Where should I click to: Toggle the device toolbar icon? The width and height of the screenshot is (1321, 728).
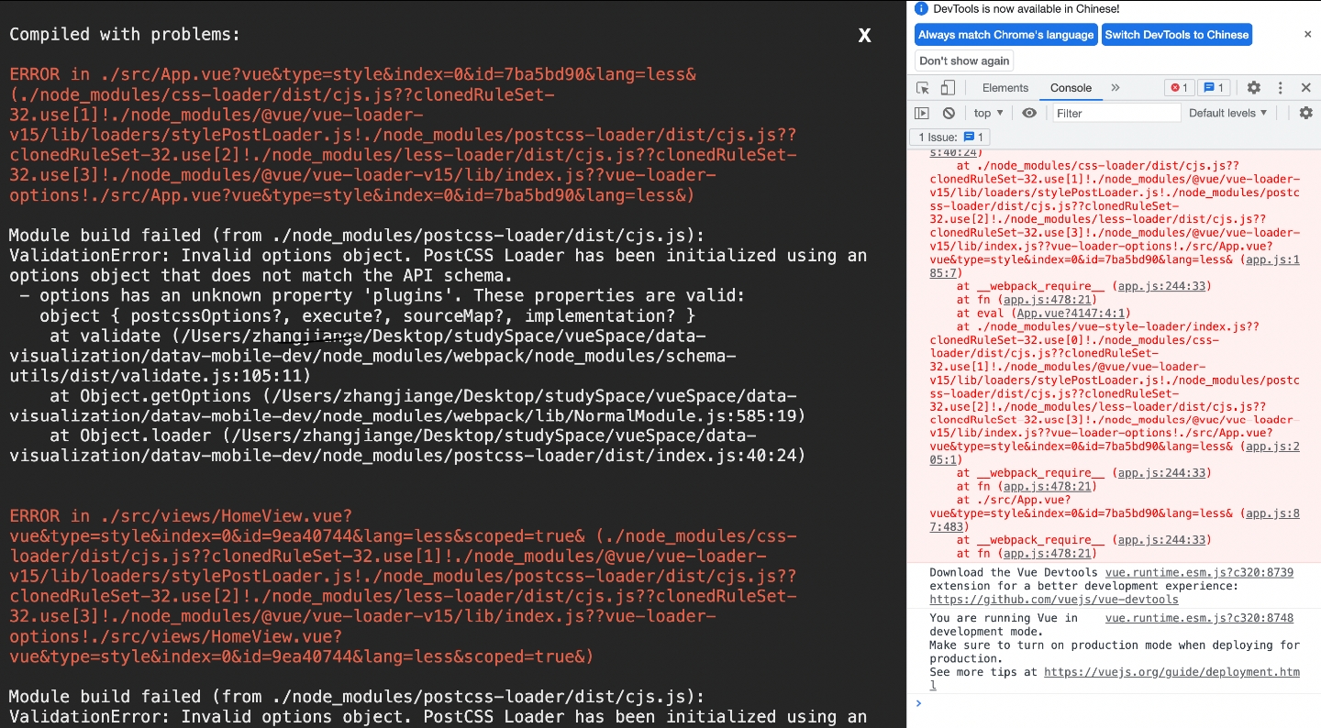pos(948,88)
